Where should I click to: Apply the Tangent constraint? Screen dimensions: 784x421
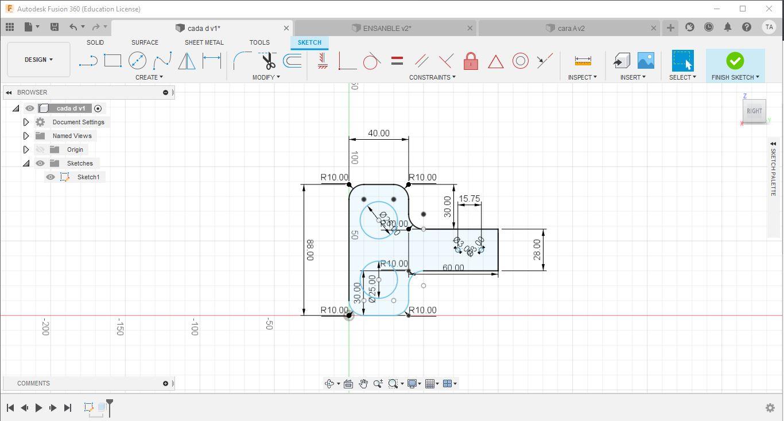[372, 61]
